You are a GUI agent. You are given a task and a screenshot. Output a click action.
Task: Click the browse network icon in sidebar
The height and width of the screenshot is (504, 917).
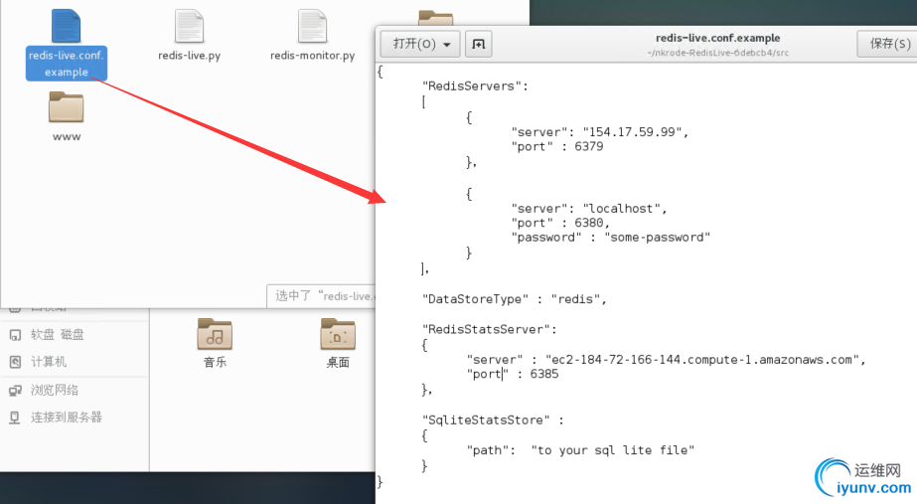pyautogui.click(x=15, y=391)
